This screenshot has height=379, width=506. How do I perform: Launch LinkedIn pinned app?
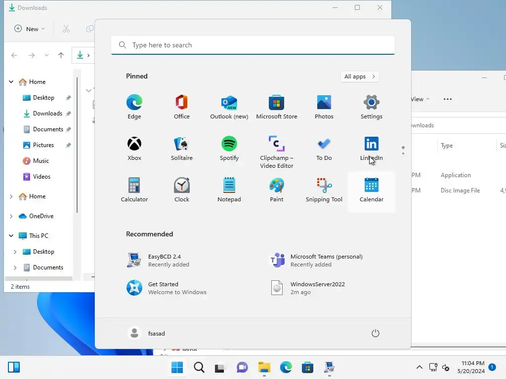pos(372,149)
